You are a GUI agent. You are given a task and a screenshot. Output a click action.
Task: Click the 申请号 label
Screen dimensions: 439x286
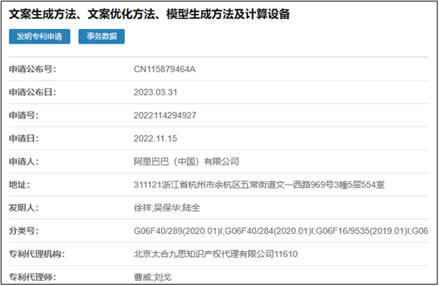click(x=24, y=115)
